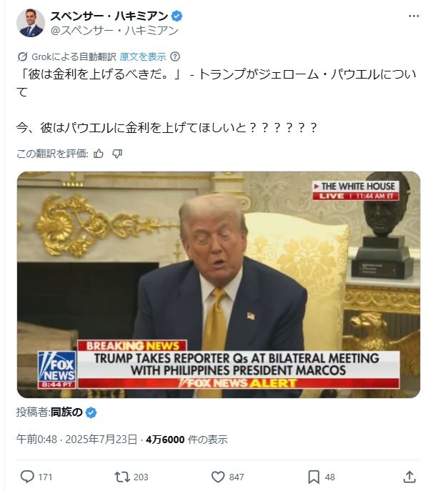Click the blue verified badge beside author name
Screen dimensions: 428x491
177,16
